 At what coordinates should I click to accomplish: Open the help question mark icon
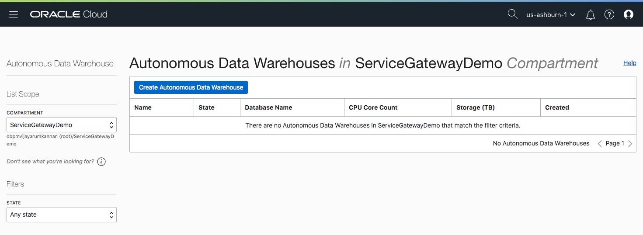[x=609, y=15]
